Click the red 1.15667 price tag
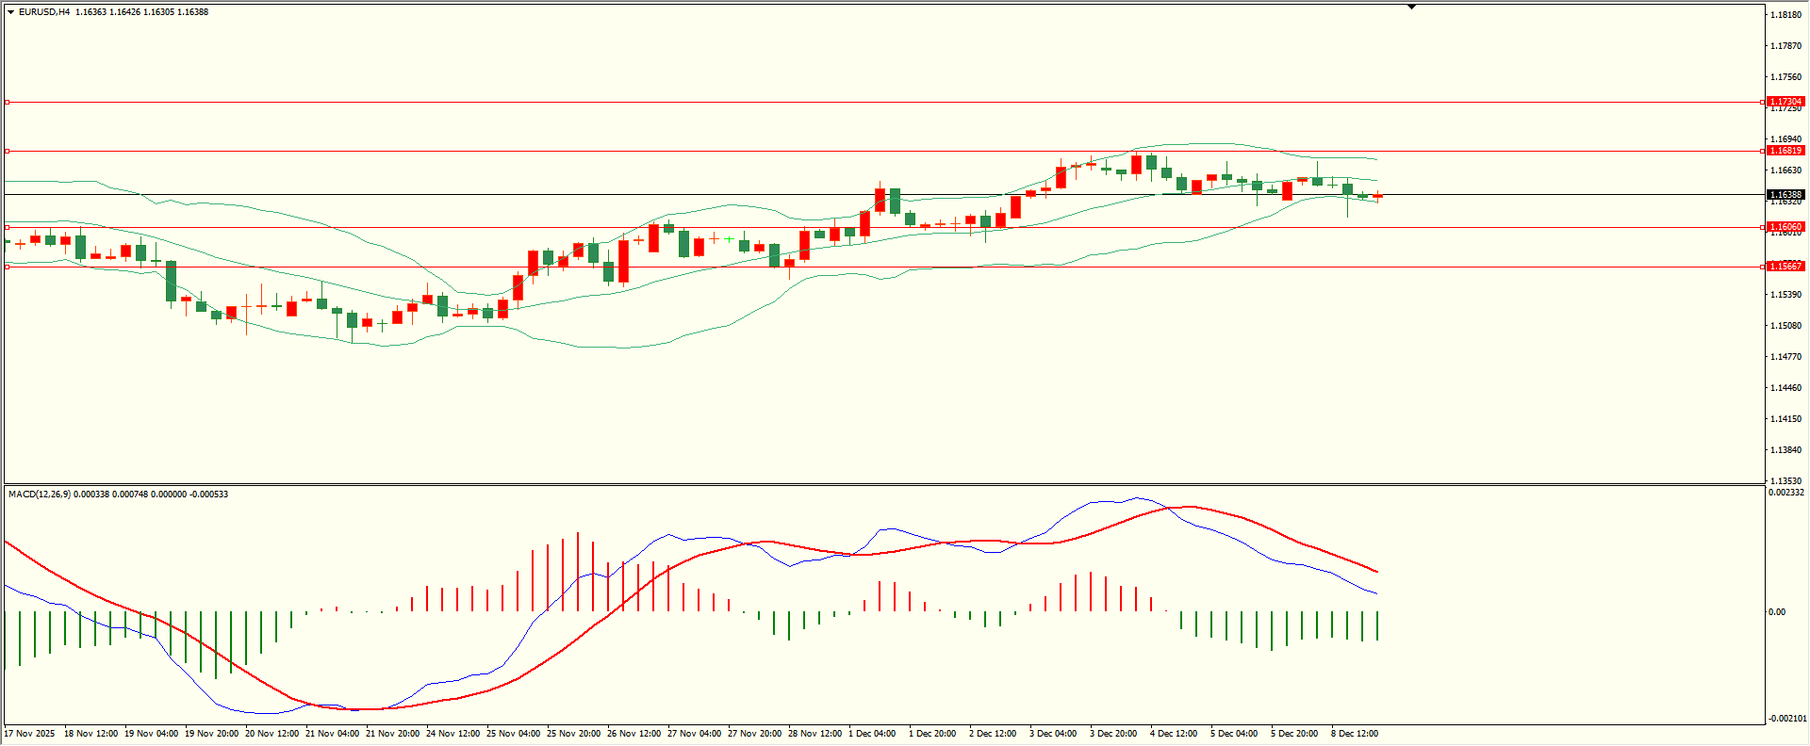Screen dimensions: 1810x746 tap(1785, 267)
